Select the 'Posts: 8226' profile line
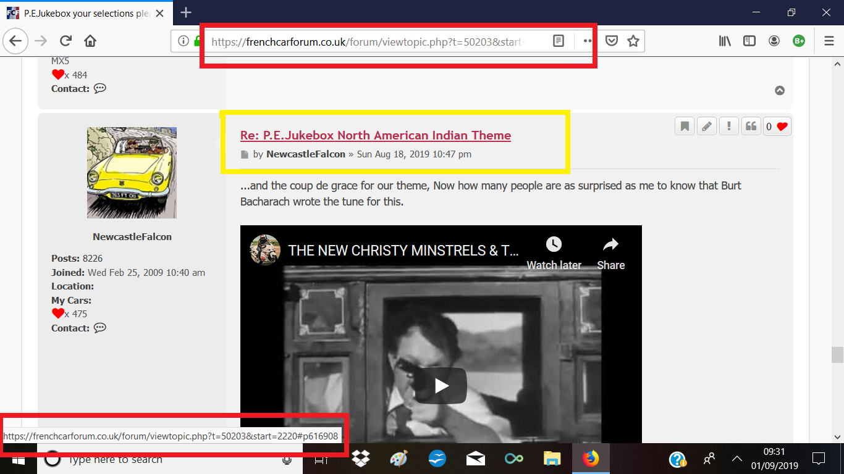 [x=77, y=259]
